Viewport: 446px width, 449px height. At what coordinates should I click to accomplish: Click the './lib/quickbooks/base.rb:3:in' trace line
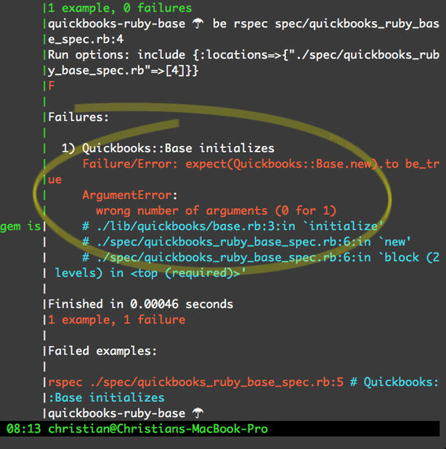point(232,226)
